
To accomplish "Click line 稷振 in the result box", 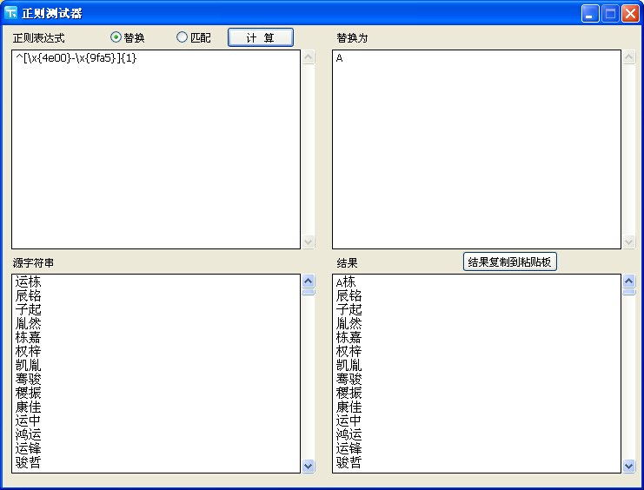I will (349, 394).
